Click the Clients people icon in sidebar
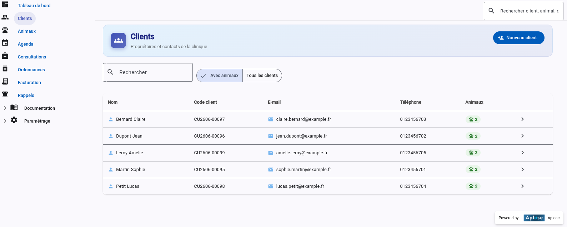The width and height of the screenshot is (567, 227). pos(5,17)
